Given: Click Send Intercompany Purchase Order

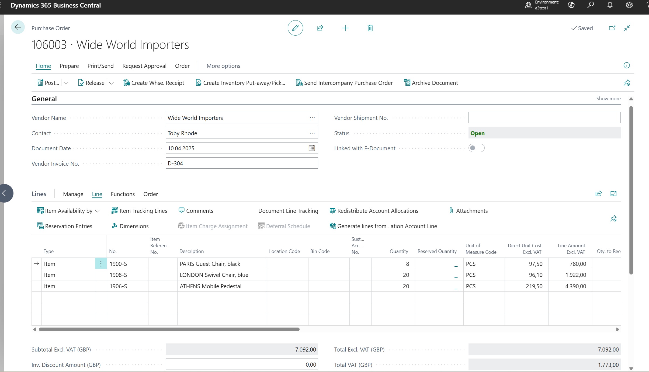Looking at the screenshot, I should pyautogui.click(x=344, y=83).
